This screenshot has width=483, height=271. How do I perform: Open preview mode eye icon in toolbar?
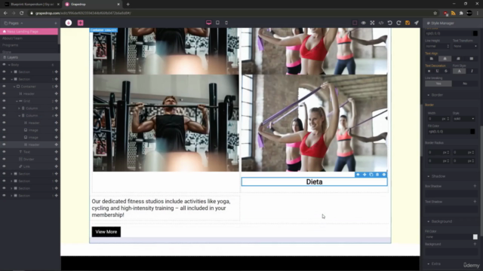point(364,23)
